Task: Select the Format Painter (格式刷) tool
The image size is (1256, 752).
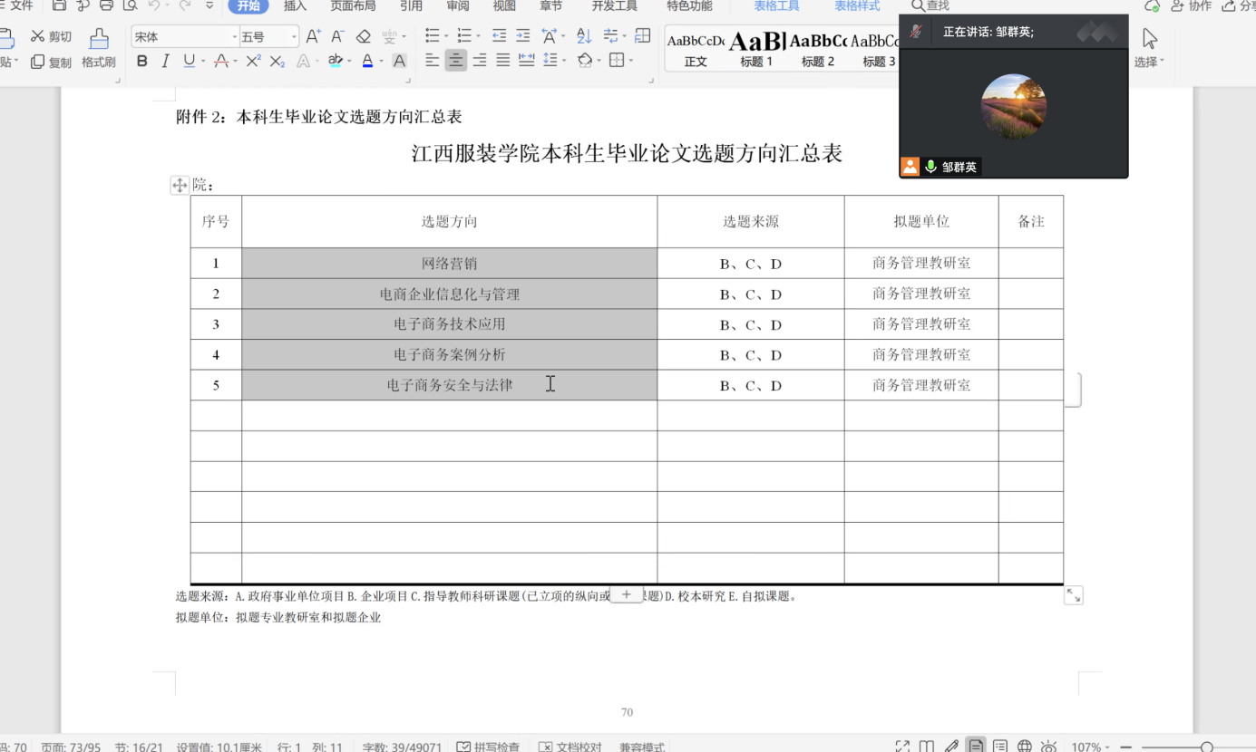Action: (99, 48)
